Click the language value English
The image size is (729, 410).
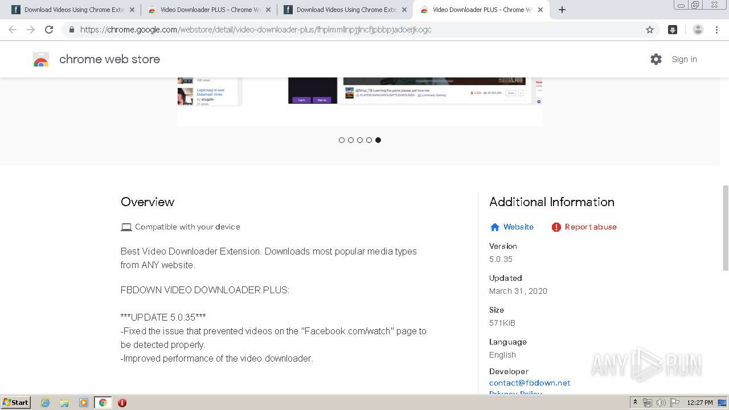502,355
